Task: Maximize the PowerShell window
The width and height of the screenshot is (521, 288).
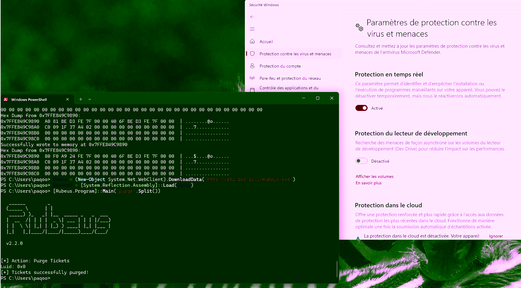Action: [318, 98]
